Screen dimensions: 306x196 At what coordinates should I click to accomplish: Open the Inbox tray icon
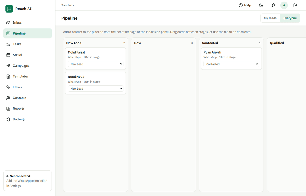8,23
